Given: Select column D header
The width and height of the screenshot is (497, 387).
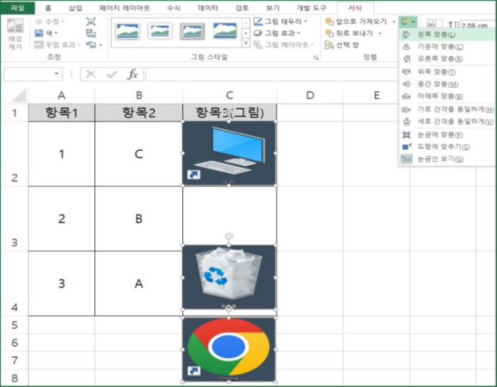Looking at the screenshot, I should pyautogui.click(x=310, y=95).
